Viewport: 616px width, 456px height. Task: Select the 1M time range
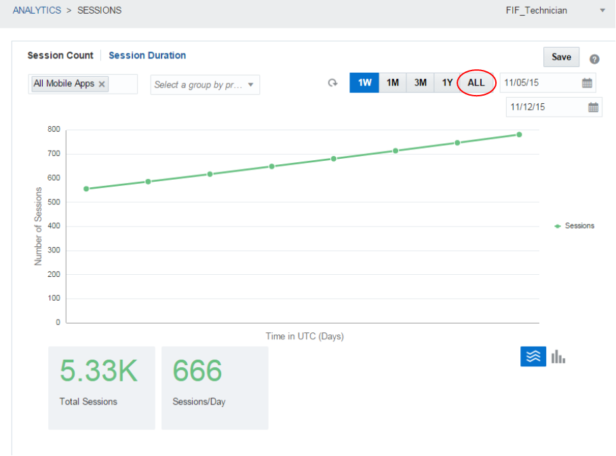tap(393, 82)
